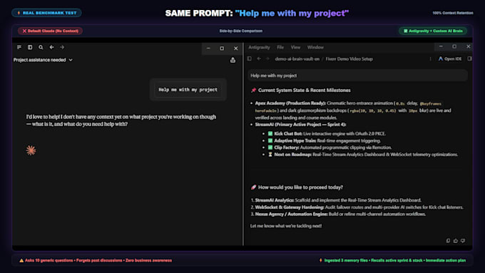The image size is (485, 273).
Task: Click the 'Side-by-Side Comparison' label
Action: [x=241, y=31]
